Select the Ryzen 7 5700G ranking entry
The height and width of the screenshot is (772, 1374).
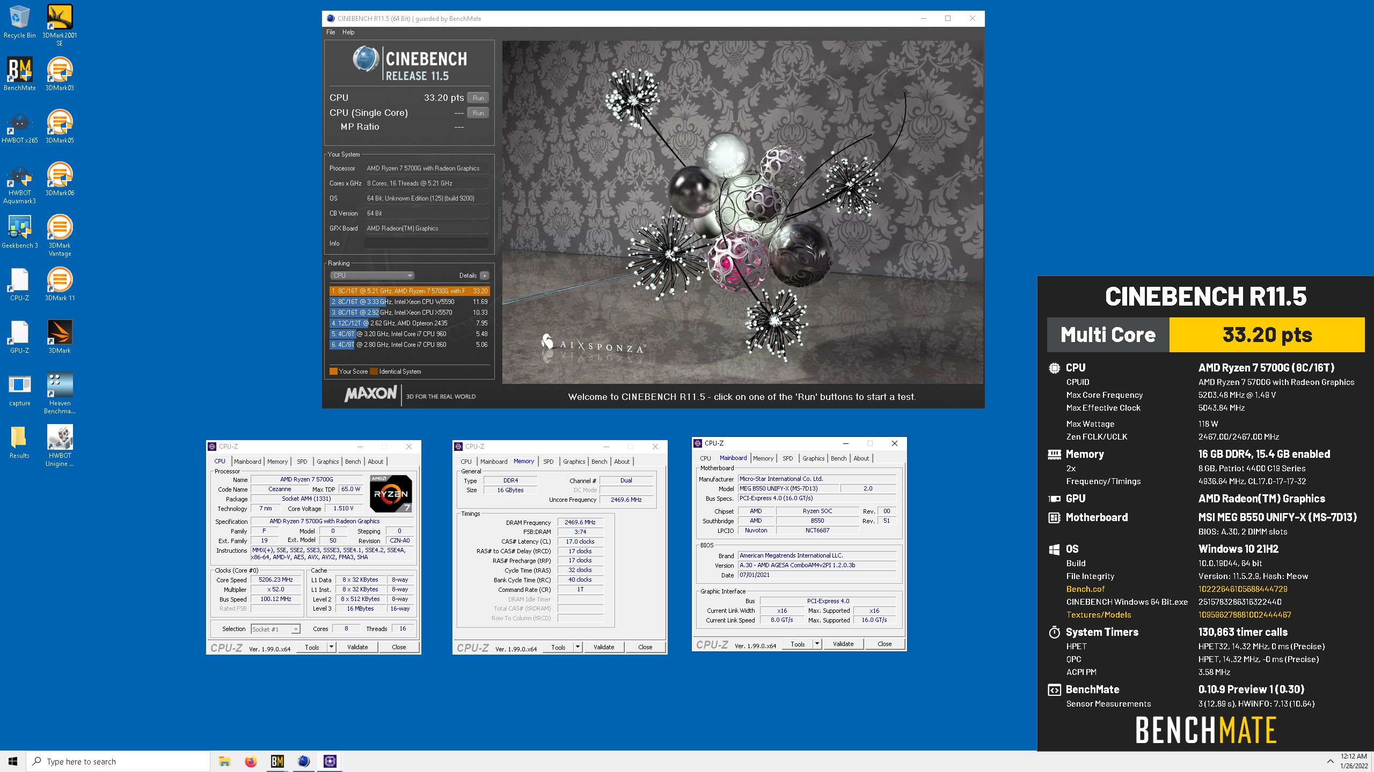tap(410, 291)
